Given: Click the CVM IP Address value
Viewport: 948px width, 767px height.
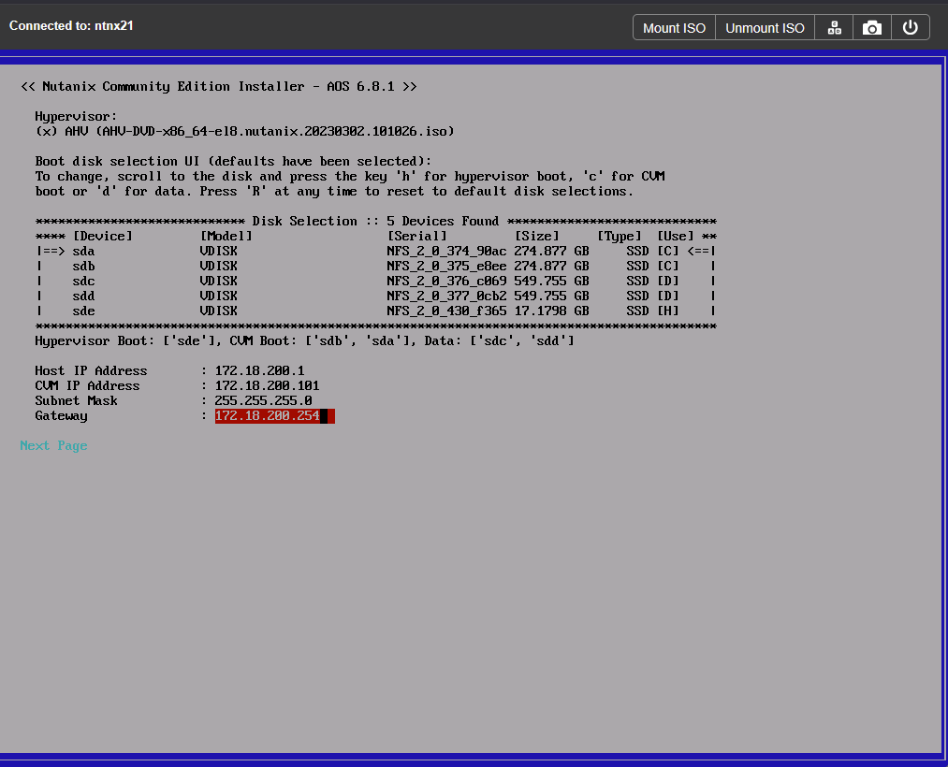Looking at the screenshot, I should pos(267,385).
